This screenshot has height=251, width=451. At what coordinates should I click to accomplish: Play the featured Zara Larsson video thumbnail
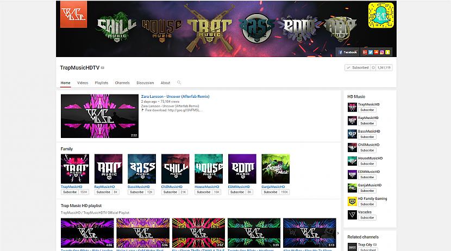point(99,116)
